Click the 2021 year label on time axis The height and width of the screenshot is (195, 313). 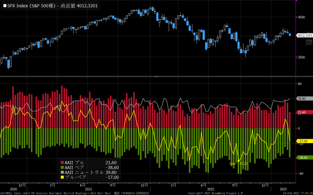[x=88, y=189]
